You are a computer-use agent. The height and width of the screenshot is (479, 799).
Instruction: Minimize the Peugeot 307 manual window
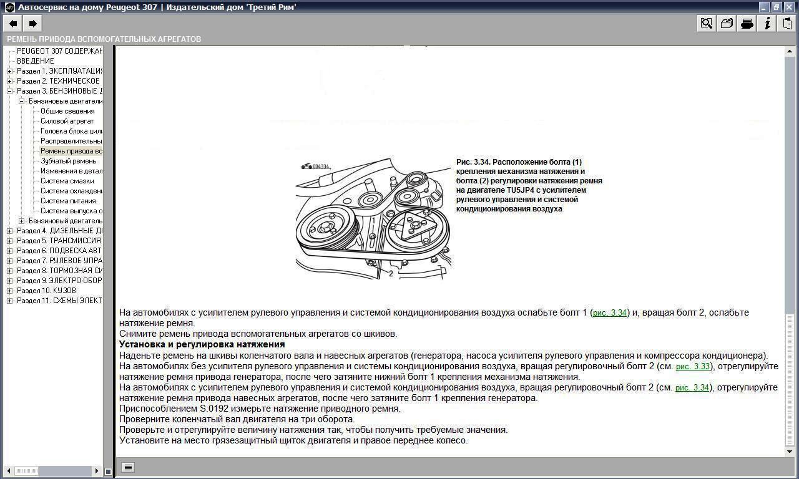pos(765,7)
